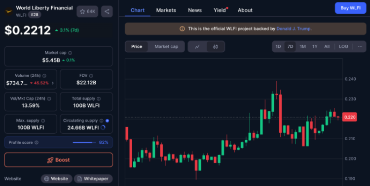
Task: Click the Profile score info icon
Action: pos(37,142)
